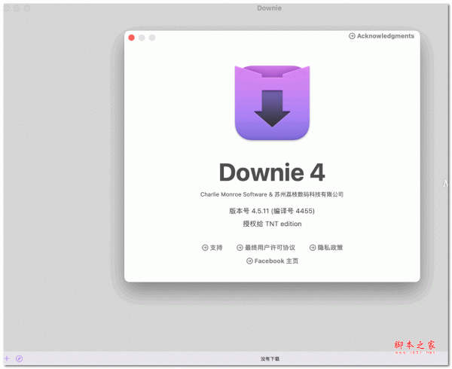Screen dimensions: 452x369
Task: Click the plus add-download icon in main window
Action: [8, 358]
